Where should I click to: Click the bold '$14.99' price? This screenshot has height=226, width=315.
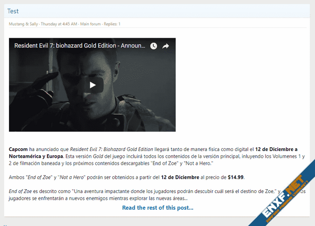click(236, 177)
